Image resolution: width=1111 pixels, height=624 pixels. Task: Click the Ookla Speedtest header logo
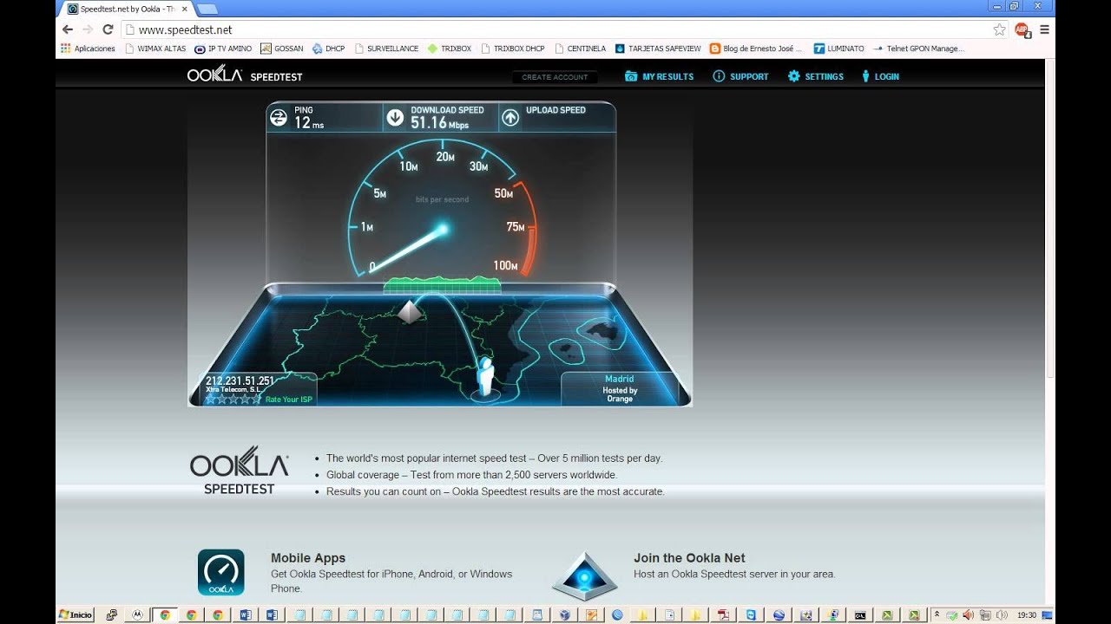tap(245, 75)
